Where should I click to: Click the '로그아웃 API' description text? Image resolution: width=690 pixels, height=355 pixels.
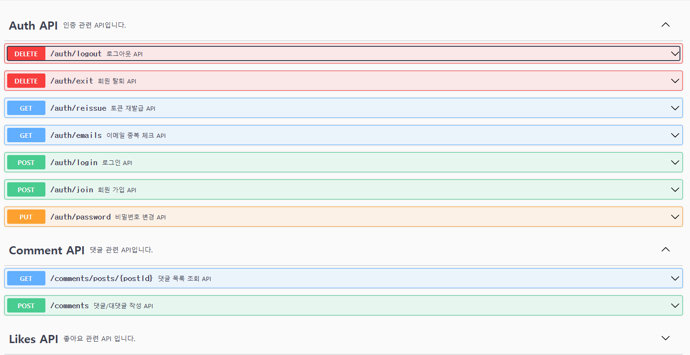(124, 54)
